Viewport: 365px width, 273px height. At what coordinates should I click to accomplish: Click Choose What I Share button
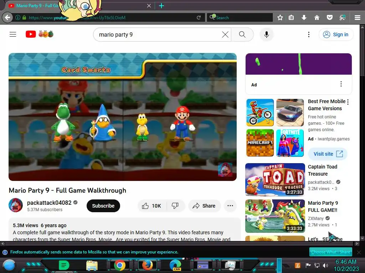330,252
